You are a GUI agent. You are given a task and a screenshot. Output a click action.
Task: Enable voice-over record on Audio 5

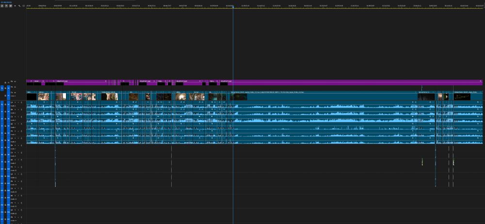coord(21,131)
